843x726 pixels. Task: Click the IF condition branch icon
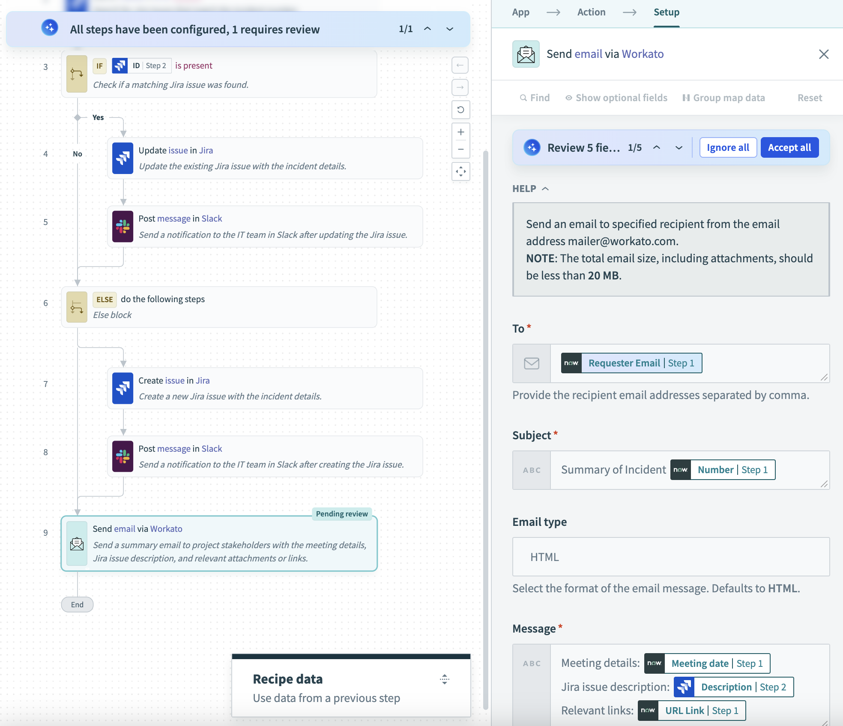(77, 74)
